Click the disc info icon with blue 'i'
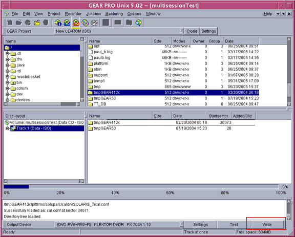The height and width of the screenshot is (237, 295). (x=58, y=23)
